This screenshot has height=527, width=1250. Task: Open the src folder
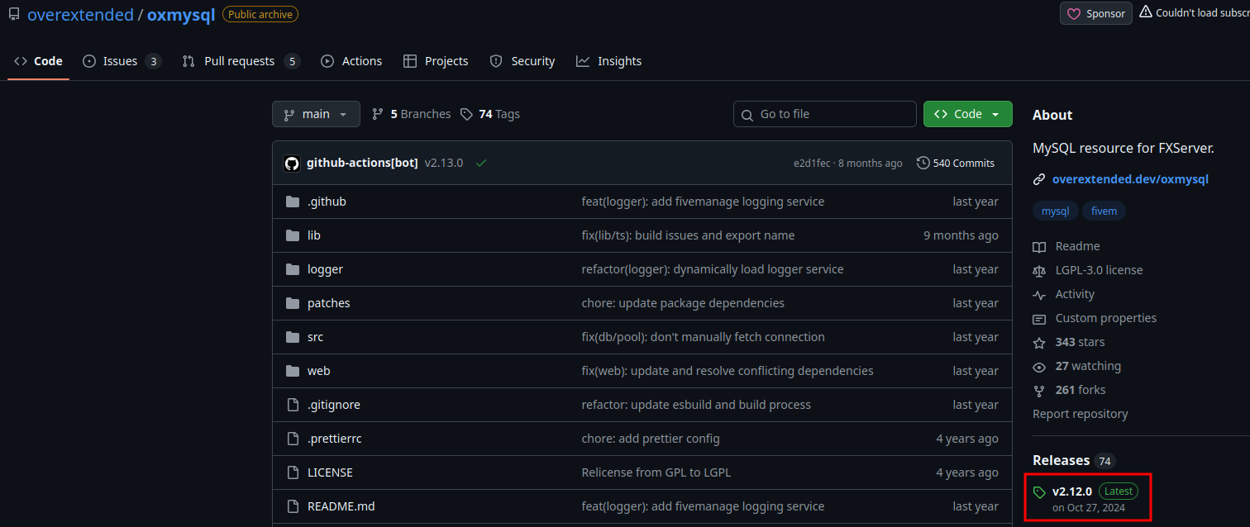[315, 337]
